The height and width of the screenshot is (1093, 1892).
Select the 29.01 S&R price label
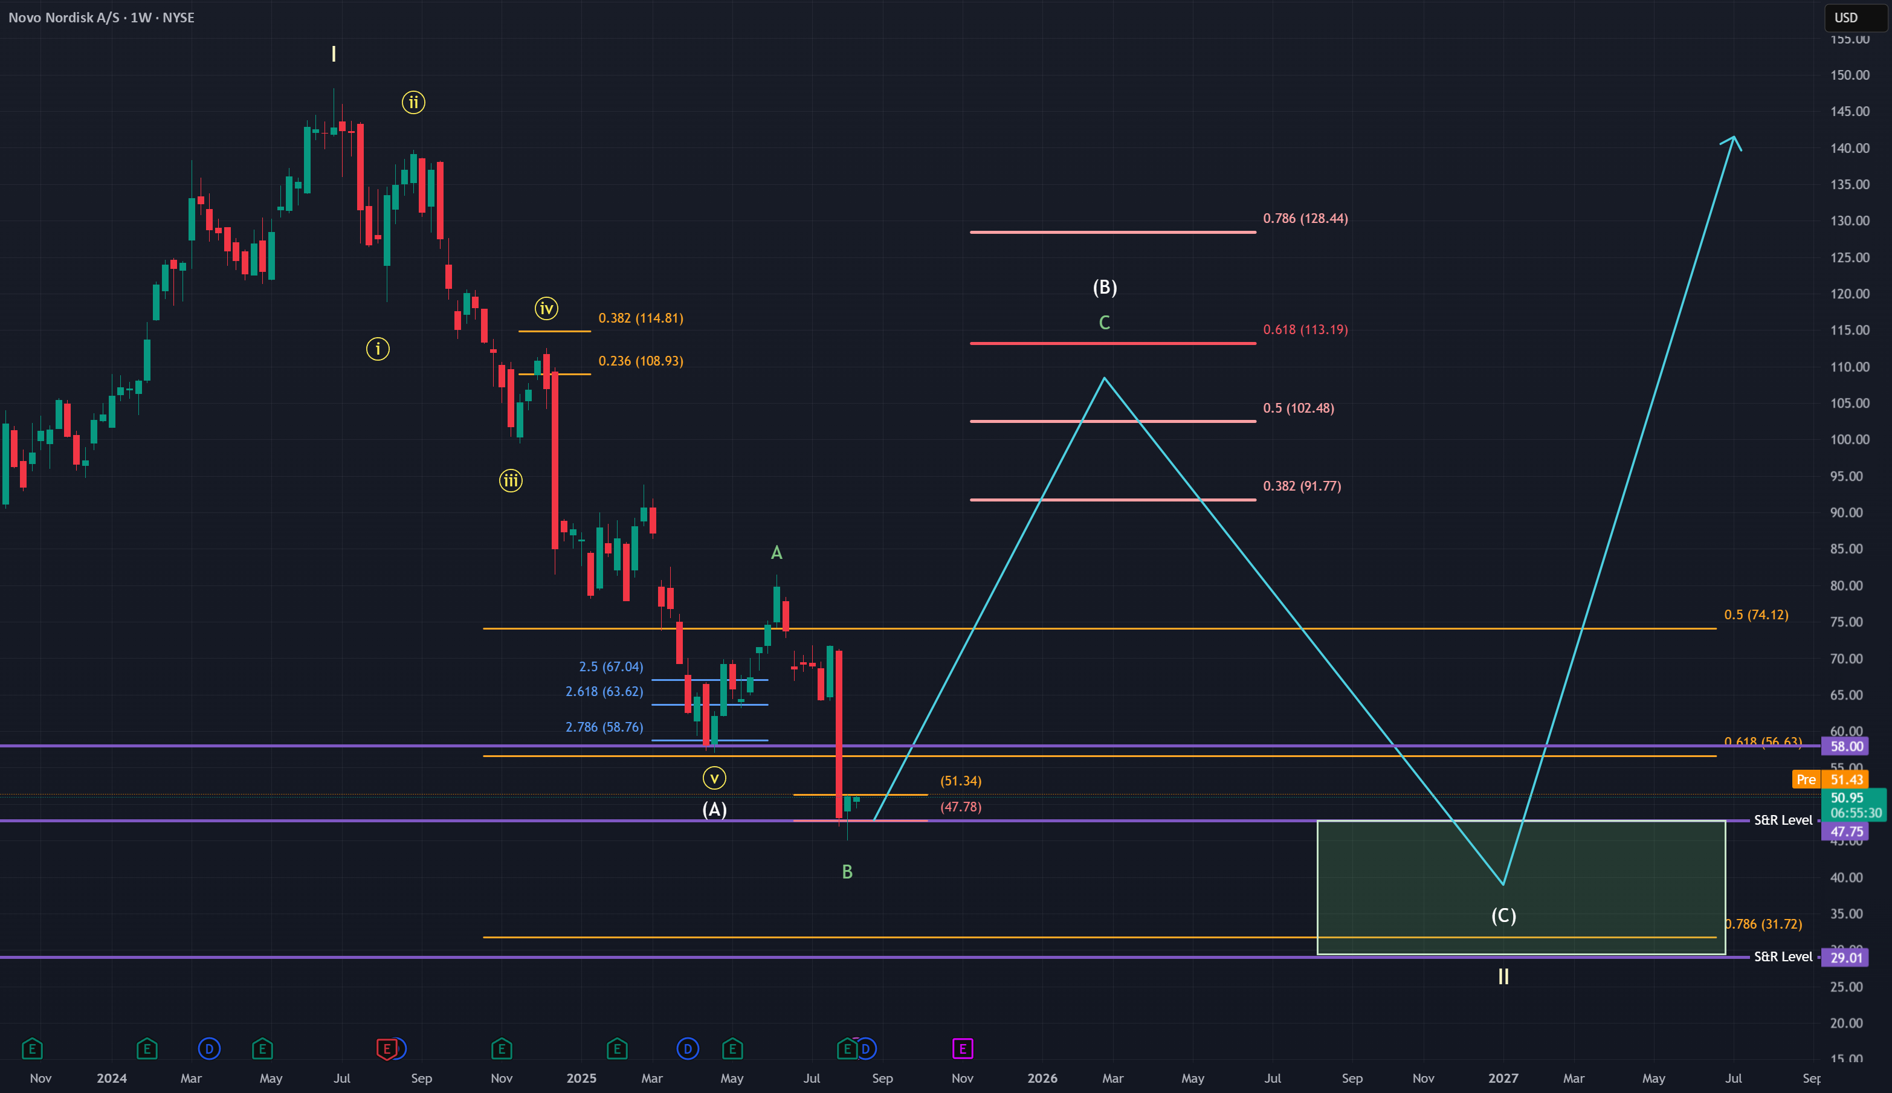(1846, 957)
